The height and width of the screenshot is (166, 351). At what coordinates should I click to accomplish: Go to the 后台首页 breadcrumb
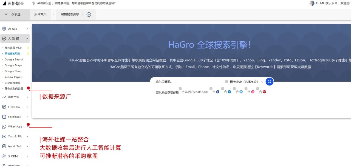click(x=40, y=15)
